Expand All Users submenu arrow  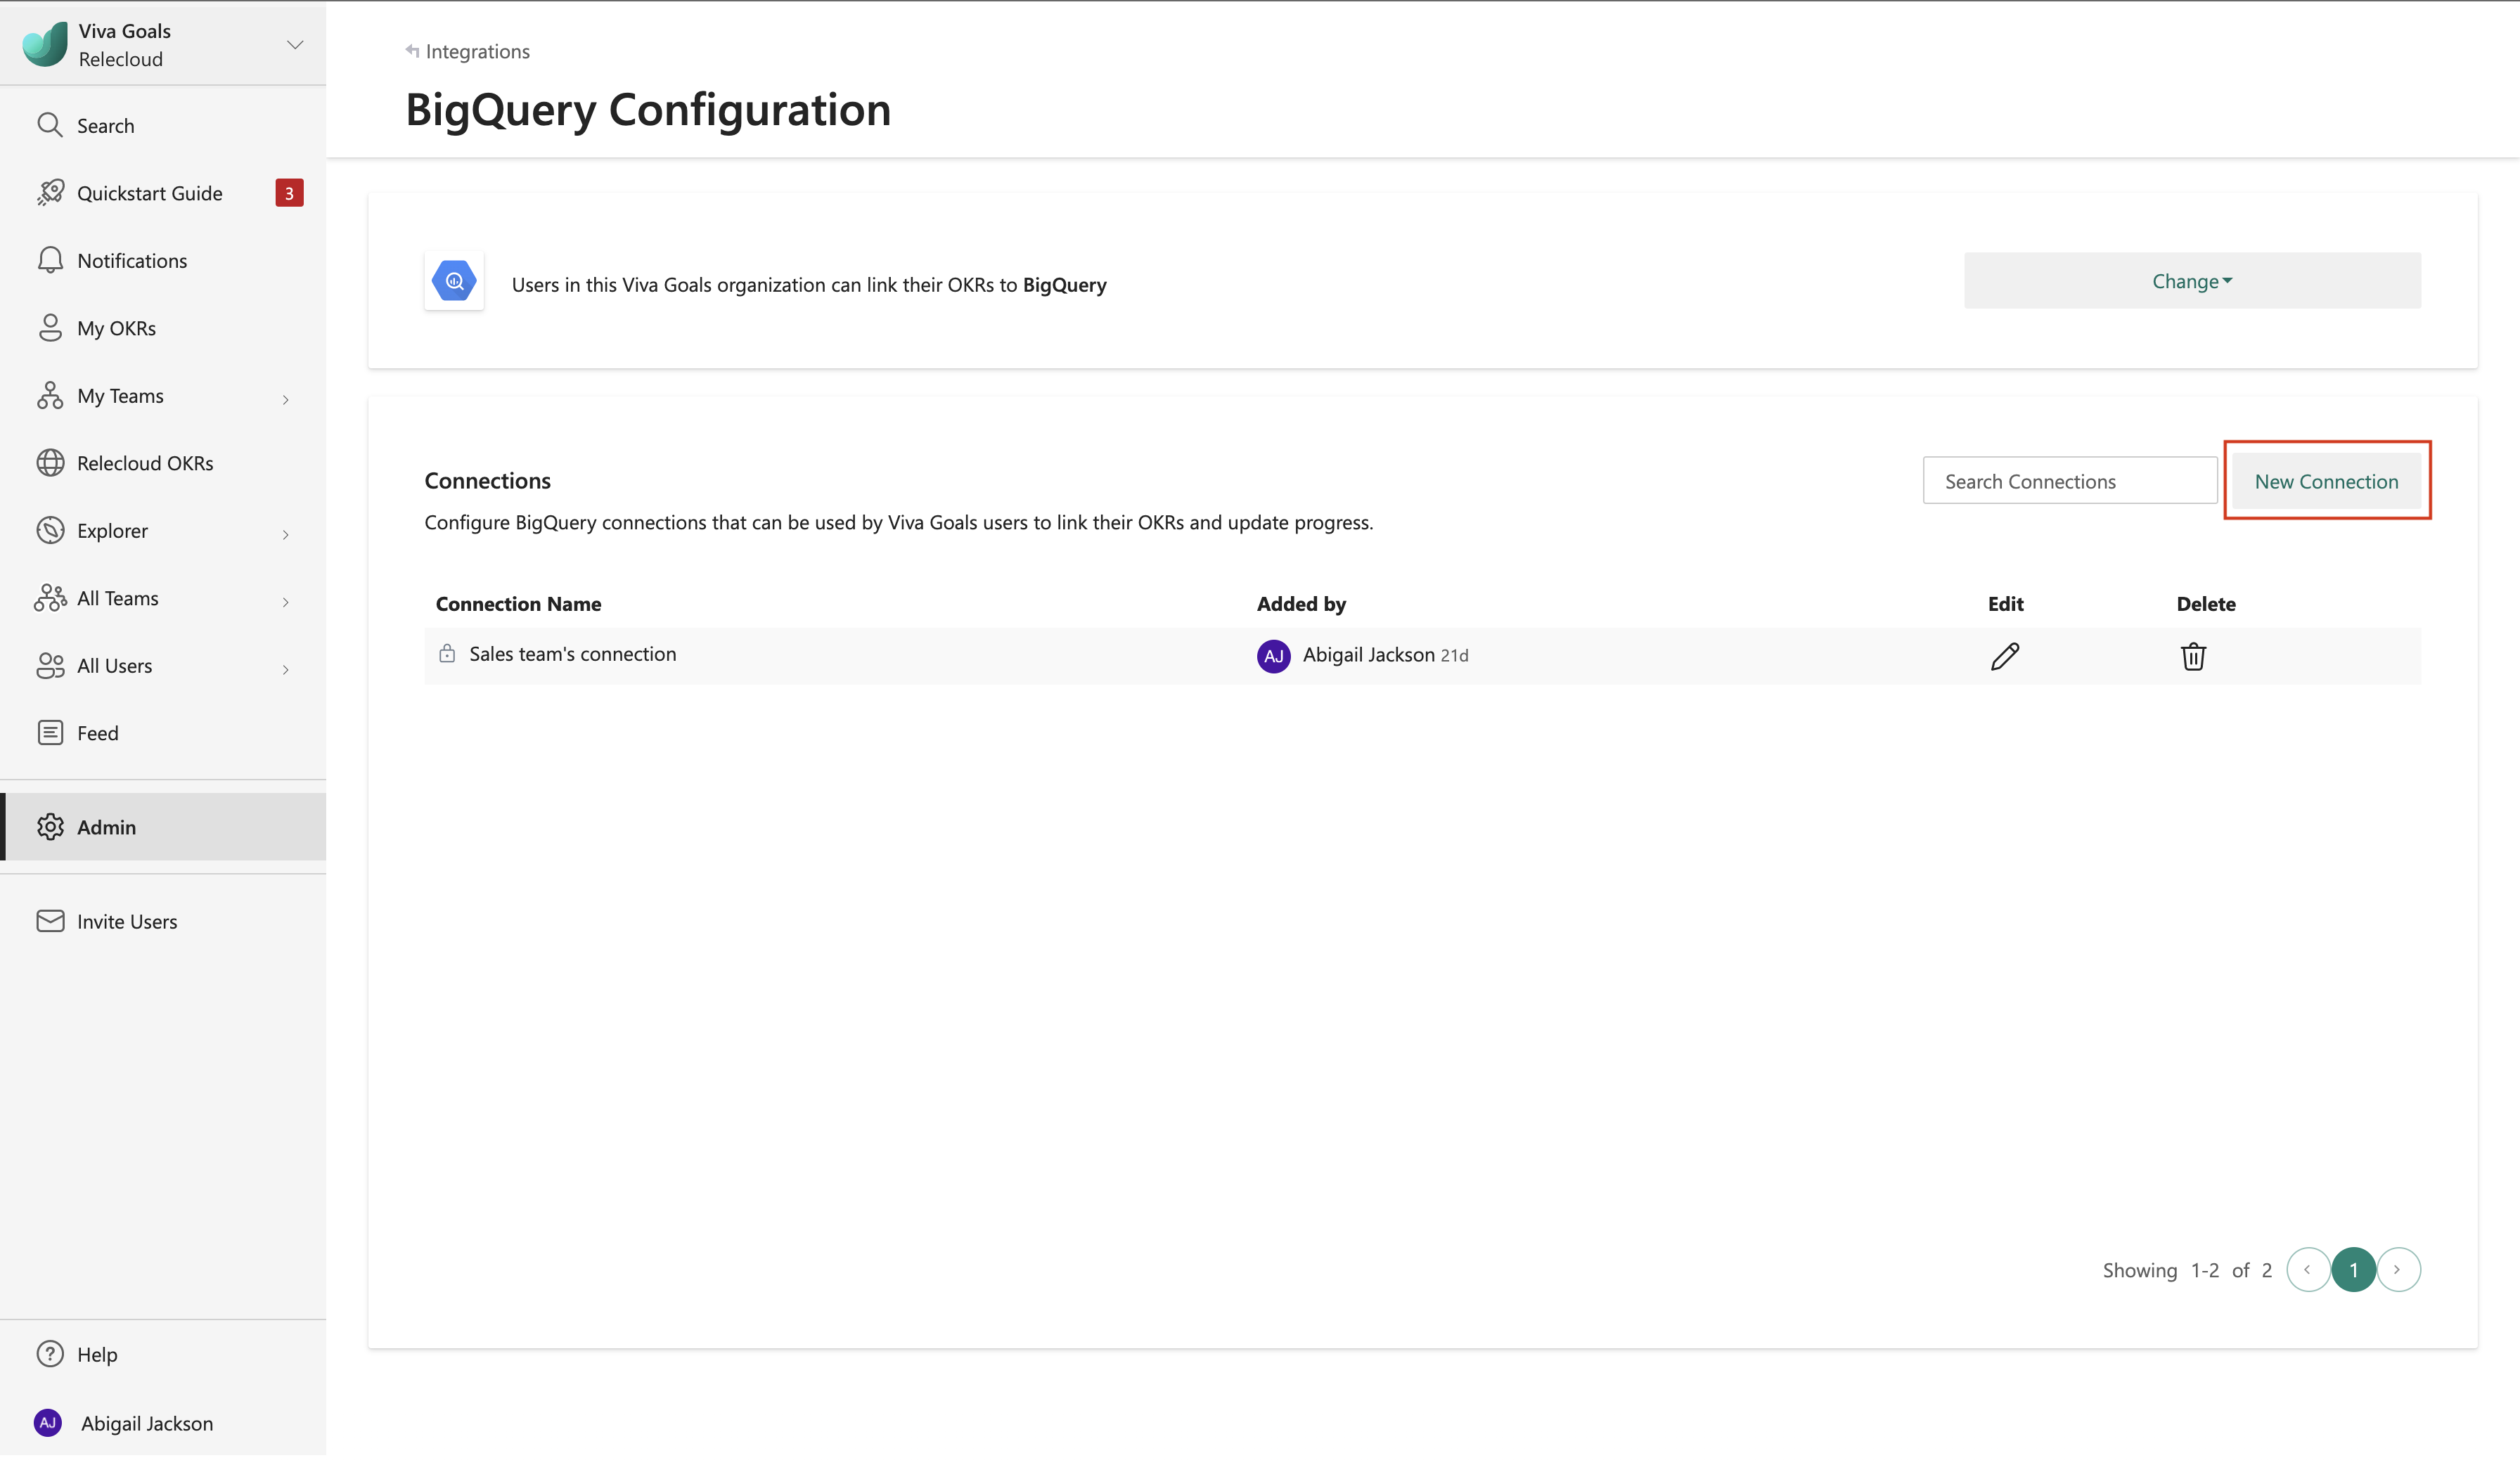click(286, 669)
